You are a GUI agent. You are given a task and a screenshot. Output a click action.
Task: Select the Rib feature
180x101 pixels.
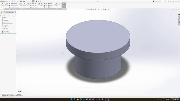click(x=46, y=3)
